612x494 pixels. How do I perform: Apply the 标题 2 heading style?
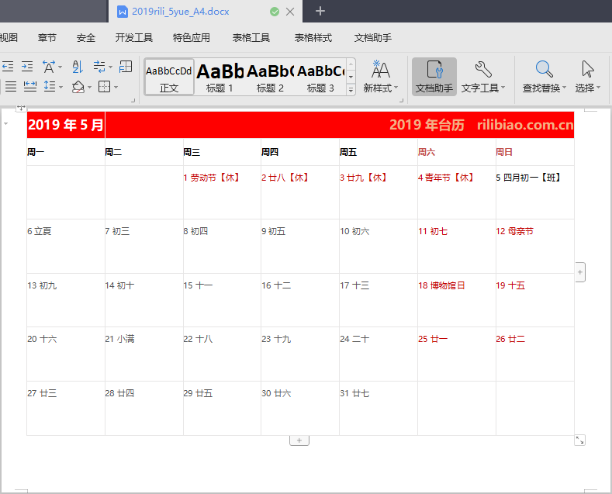tap(270, 77)
